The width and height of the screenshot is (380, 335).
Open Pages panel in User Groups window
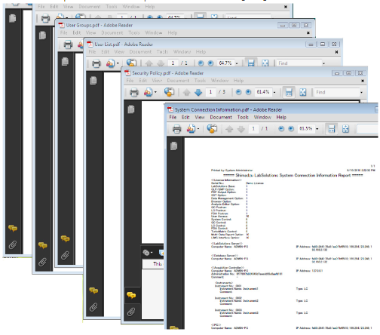65,62
